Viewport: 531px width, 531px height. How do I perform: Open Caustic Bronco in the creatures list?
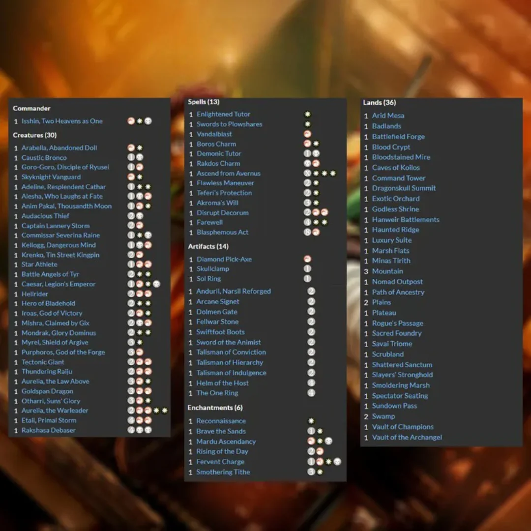coord(44,157)
